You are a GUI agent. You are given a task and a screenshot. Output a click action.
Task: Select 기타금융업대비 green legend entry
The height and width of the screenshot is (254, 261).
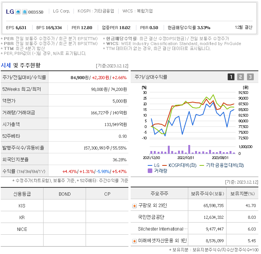[222, 165]
